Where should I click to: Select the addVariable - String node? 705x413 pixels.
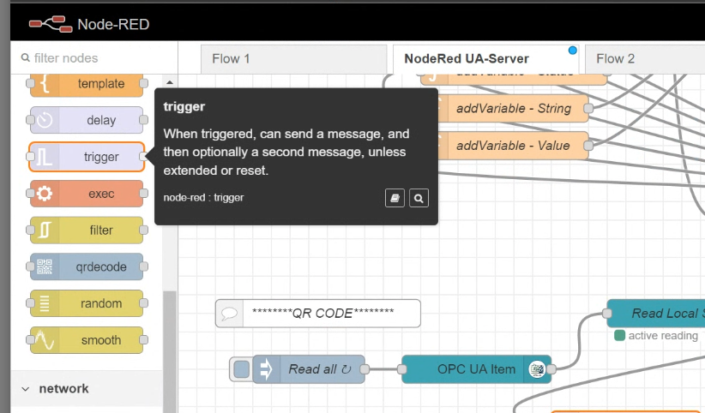(514, 108)
